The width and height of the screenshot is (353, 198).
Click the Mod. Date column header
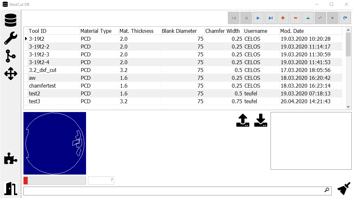tap(311, 31)
